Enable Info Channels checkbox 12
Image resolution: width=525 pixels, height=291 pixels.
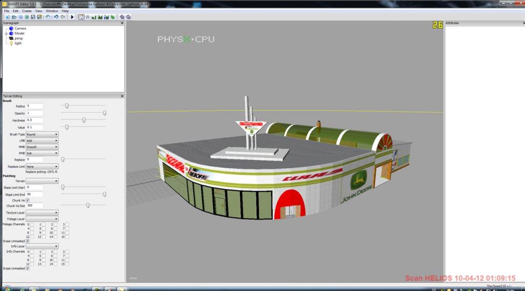(32, 264)
